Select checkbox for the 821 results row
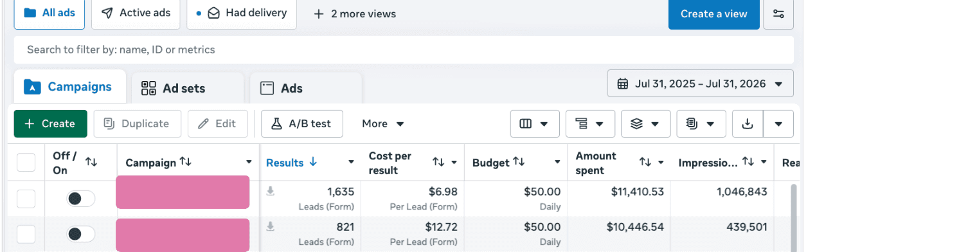The height and width of the screenshot is (252, 959). click(x=26, y=234)
